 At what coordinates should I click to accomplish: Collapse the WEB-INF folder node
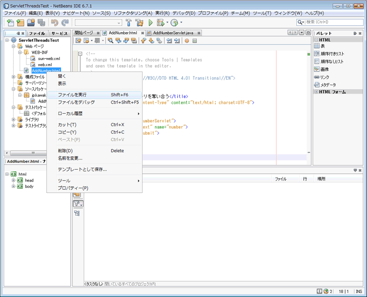[20, 52]
